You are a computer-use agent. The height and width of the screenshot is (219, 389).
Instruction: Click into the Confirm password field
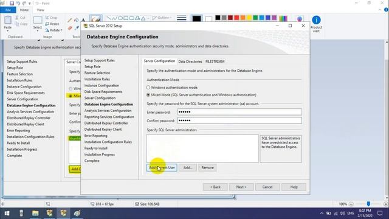point(239,120)
